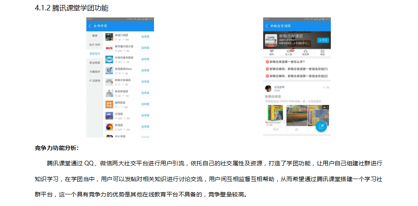Viewport: 418px width, 206px height.
Task: Click bold label 竞争力功能分析:
Action: pyautogui.click(x=57, y=148)
